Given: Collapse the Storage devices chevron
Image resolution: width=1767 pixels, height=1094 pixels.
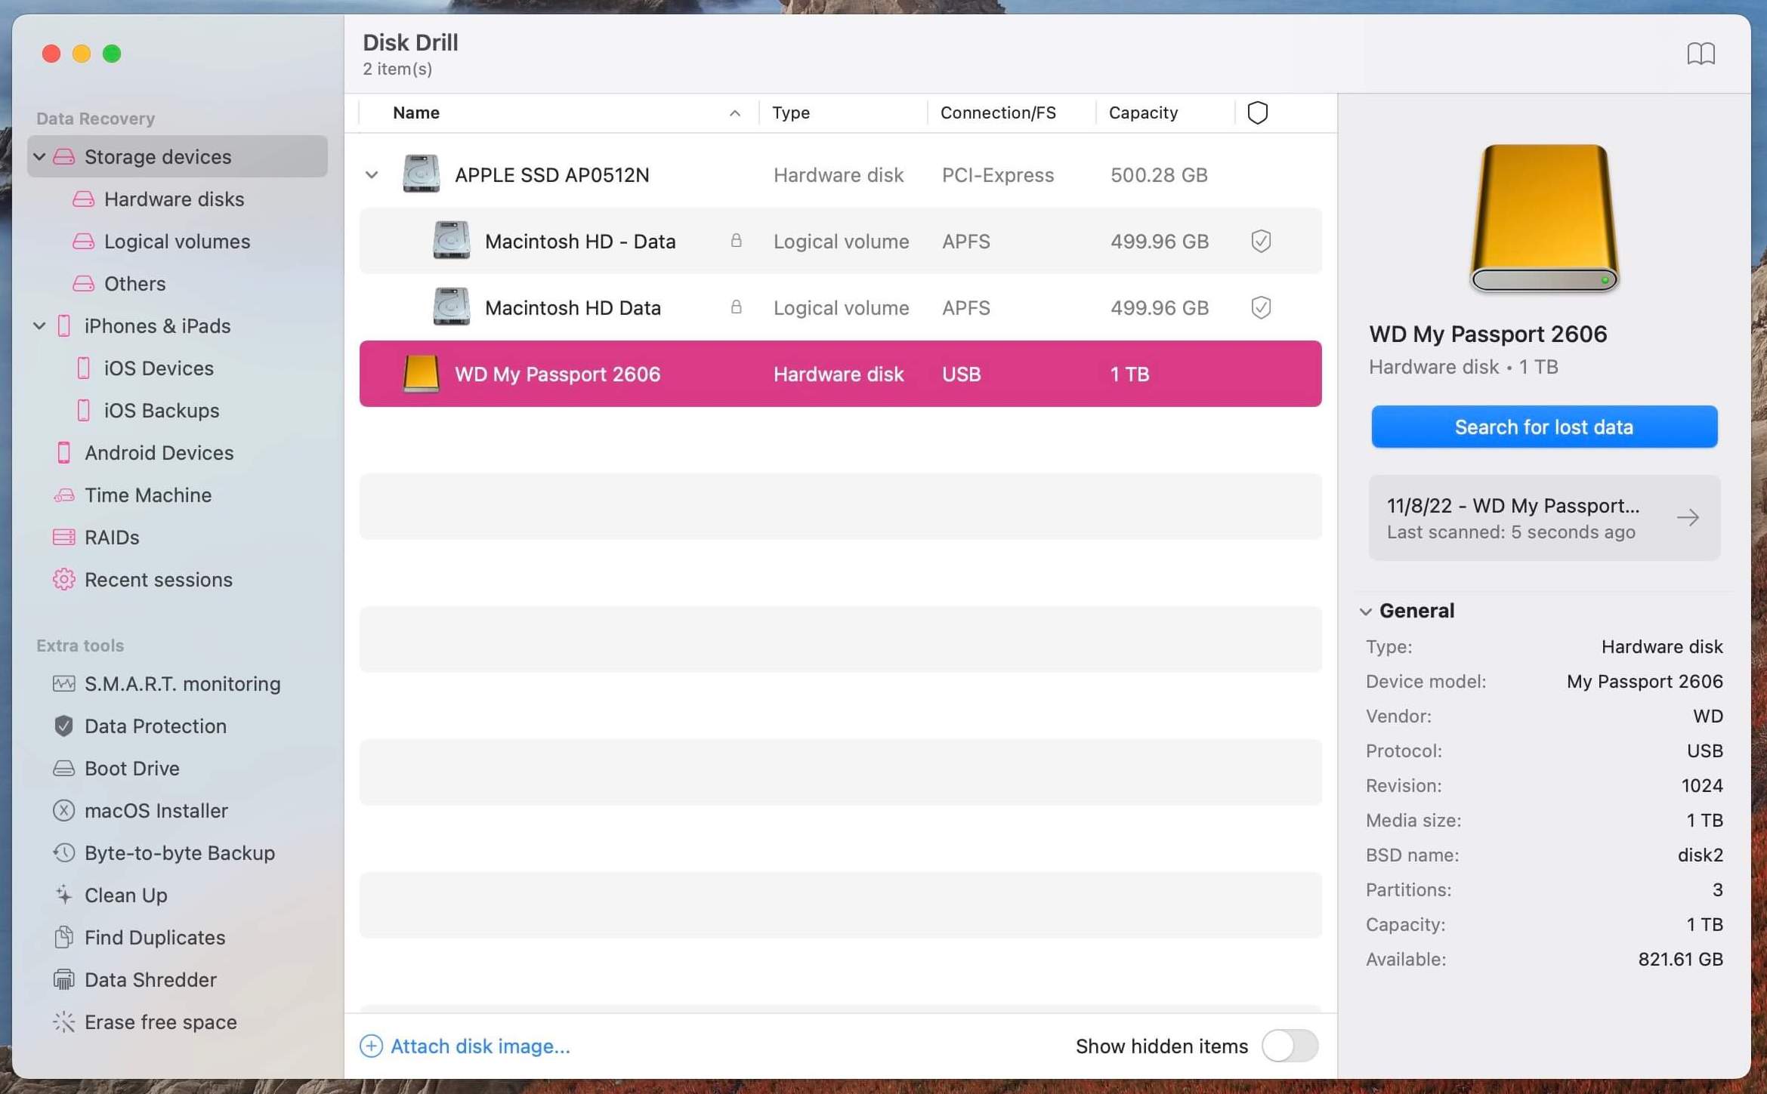Looking at the screenshot, I should click(39, 156).
